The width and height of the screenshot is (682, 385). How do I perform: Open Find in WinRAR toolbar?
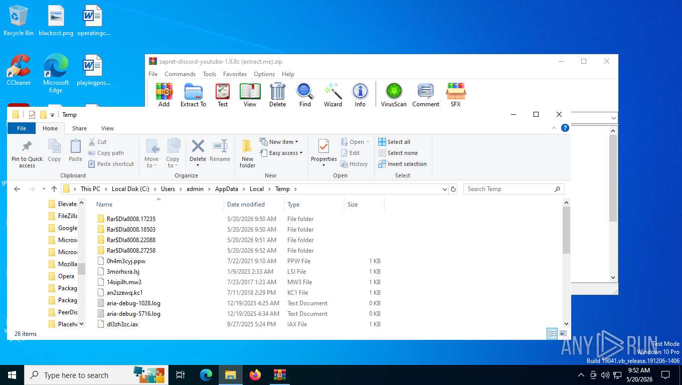305,95
